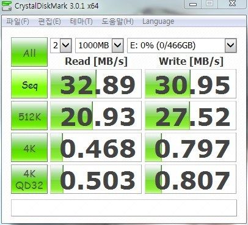Image resolution: width=248 pixels, height=225 pixels.
Task: Click the 4K QD32 read result 0.503
Action: [x=96, y=179]
